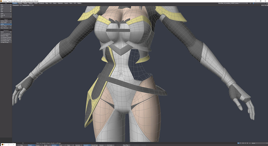Click the Skelegon Editor button

pyautogui.click(x=5, y=36)
